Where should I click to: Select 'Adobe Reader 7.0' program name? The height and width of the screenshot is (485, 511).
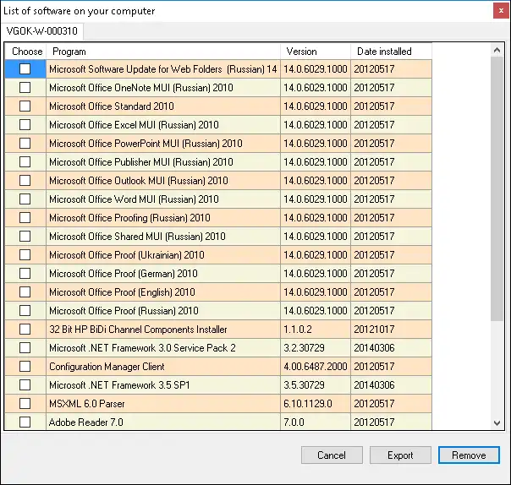point(86,422)
